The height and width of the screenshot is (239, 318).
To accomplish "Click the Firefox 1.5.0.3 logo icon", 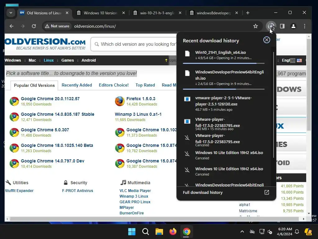I will 120,101.
